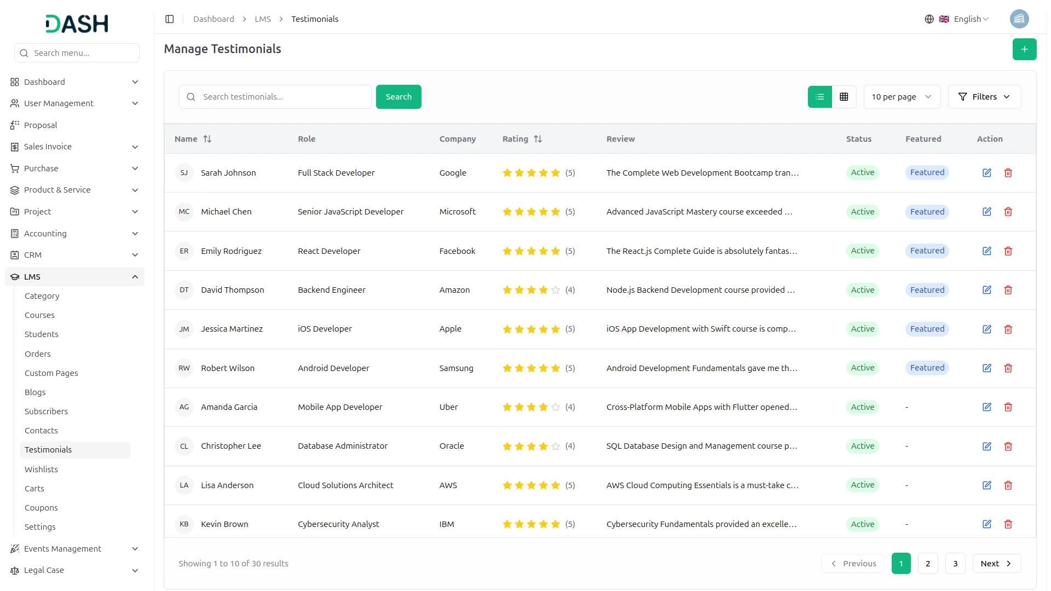This screenshot has height=591, width=1051.
Task: Click the green add testimonial plus button
Action: (x=1024, y=49)
